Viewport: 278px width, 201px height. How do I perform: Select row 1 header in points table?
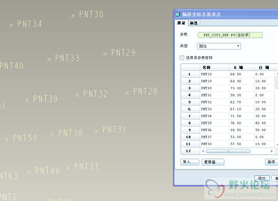(190, 74)
